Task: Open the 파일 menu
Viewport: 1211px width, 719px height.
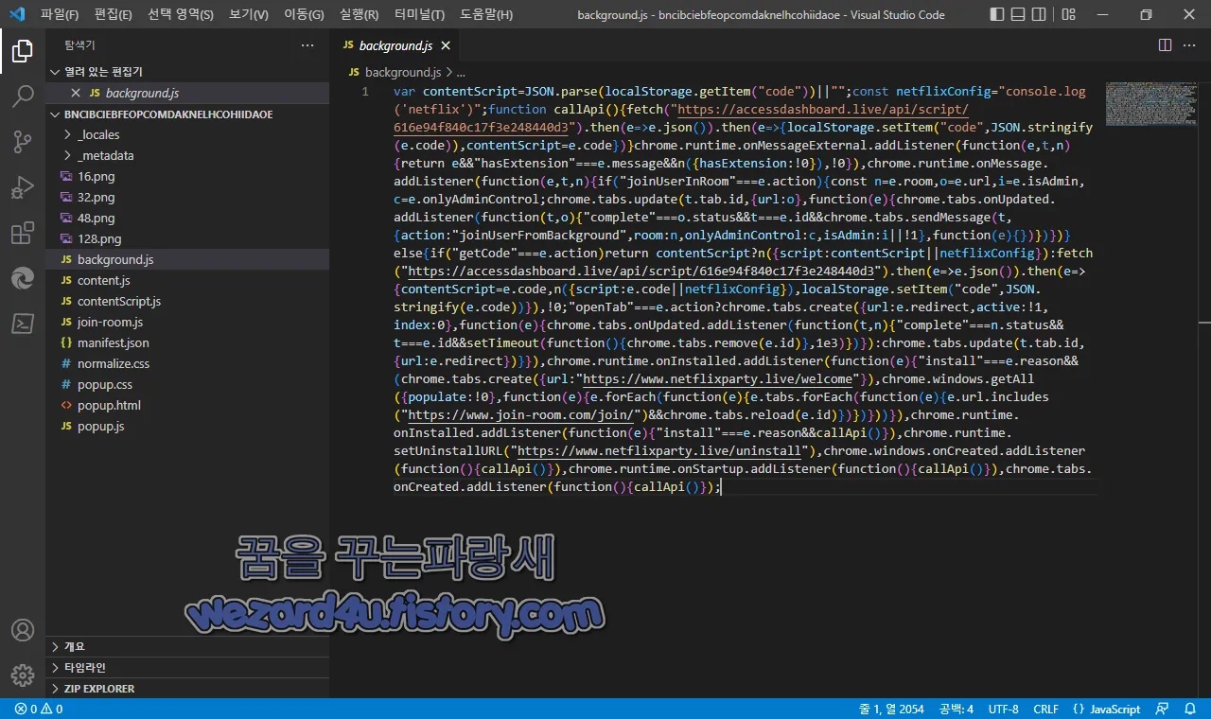Action: (x=59, y=14)
